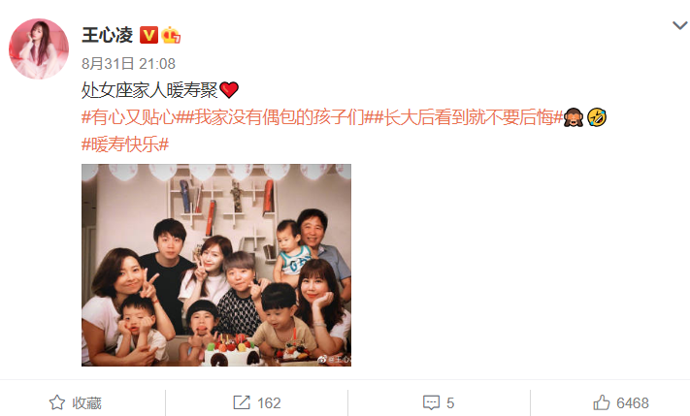Click the see-no-evil monkey emoji
This screenshot has height=416, width=690.
(x=574, y=117)
